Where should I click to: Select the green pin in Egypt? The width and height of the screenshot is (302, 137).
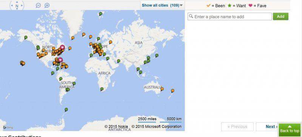pyautogui.click(x=108, y=58)
